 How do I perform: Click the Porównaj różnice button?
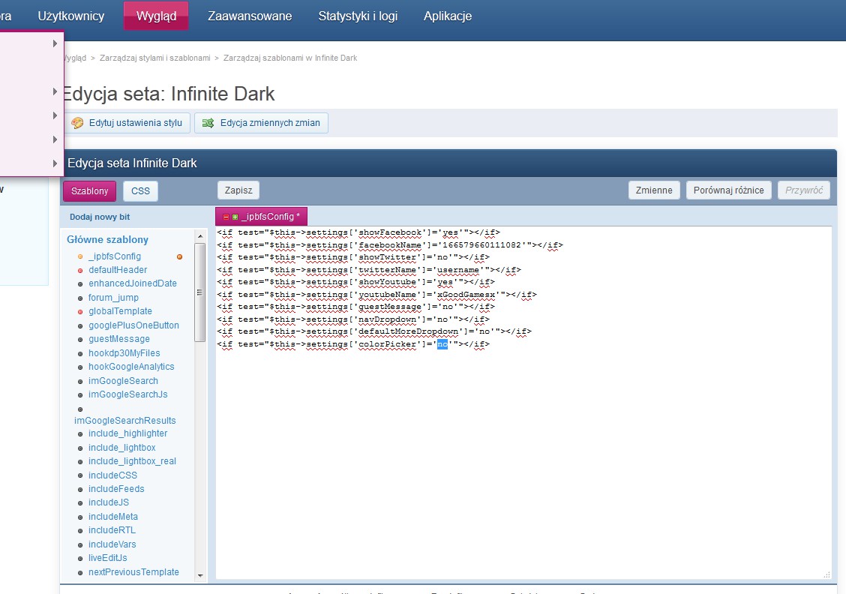(x=729, y=190)
